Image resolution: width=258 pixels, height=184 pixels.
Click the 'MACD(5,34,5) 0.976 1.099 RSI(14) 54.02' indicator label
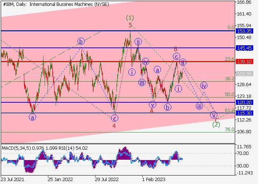pyautogui.click(x=45, y=148)
